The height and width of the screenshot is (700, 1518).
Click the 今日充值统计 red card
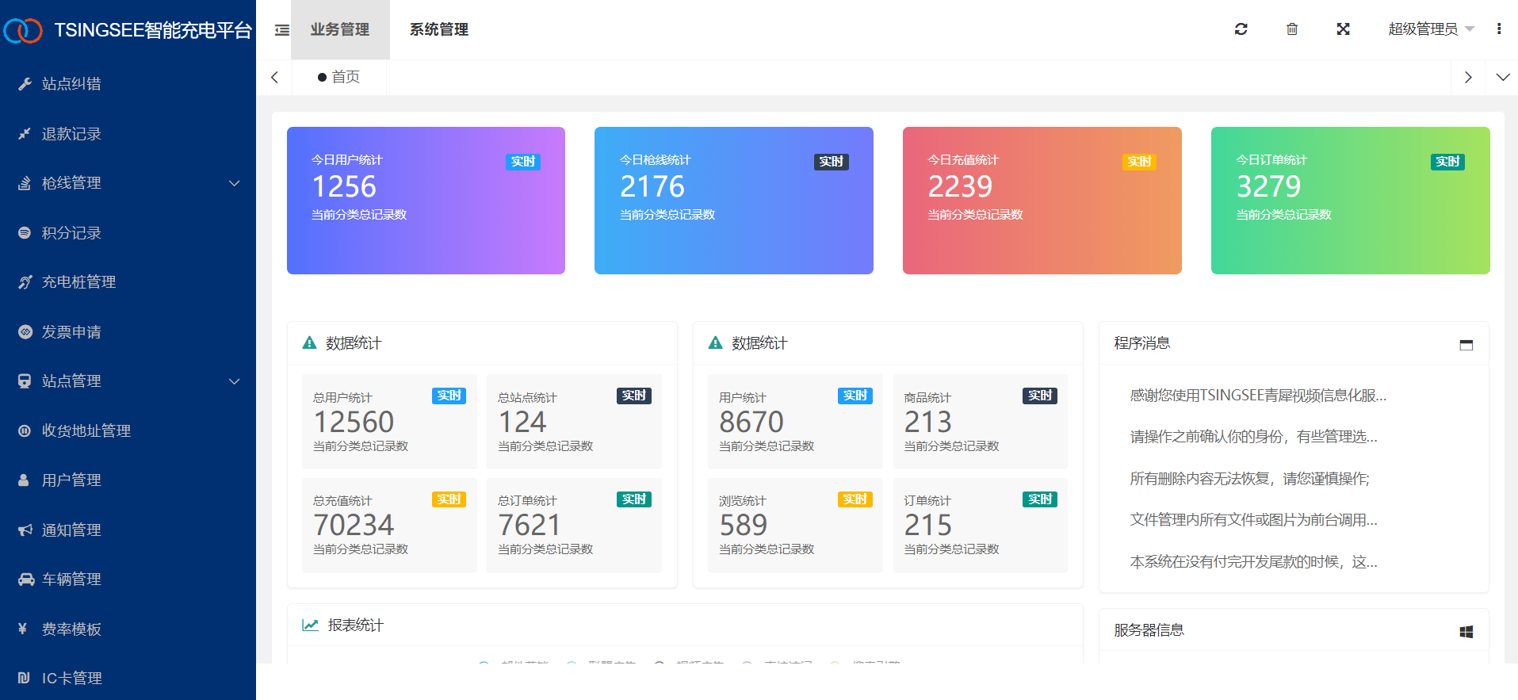pyautogui.click(x=1042, y=201)
